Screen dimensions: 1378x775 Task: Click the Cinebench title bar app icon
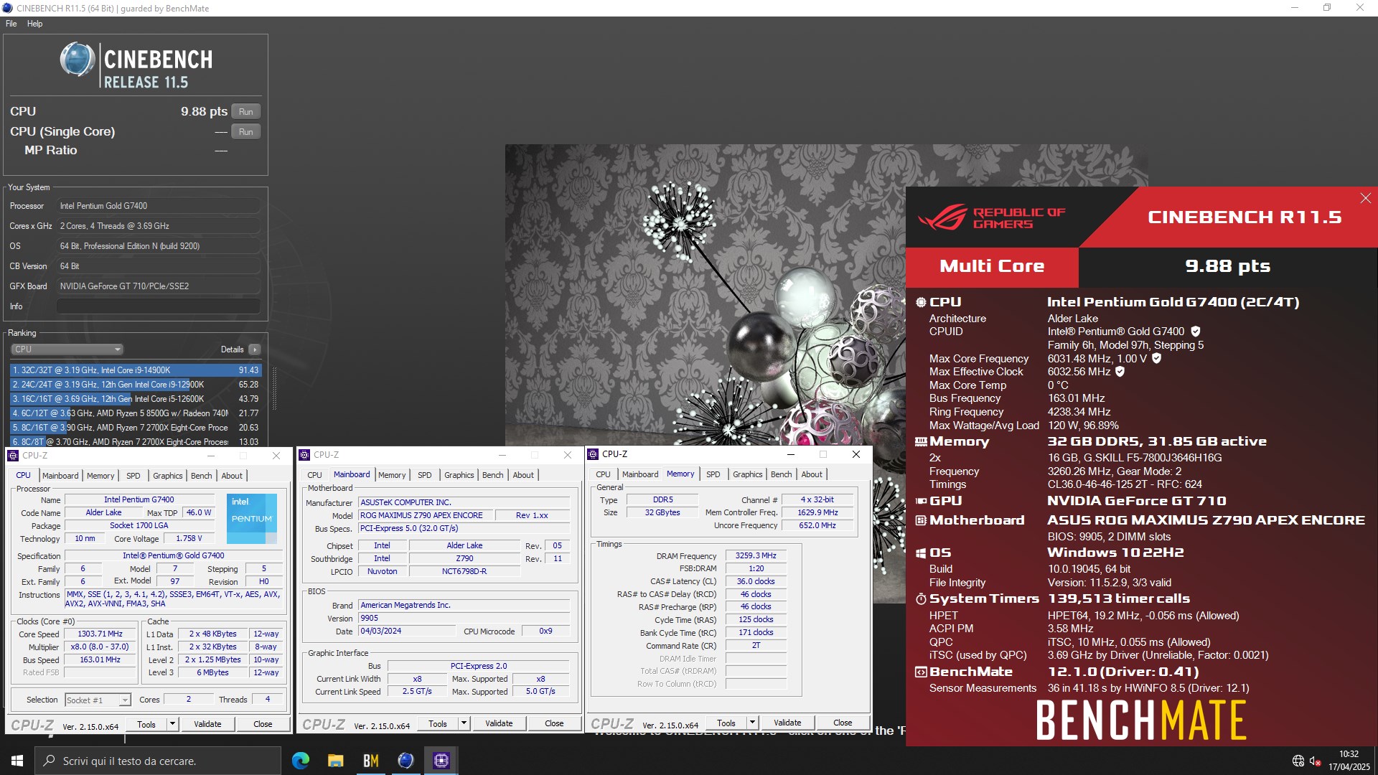8,8
